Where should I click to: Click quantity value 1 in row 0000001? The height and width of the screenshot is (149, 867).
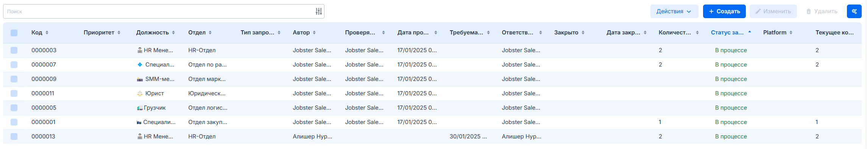(660, 122)
